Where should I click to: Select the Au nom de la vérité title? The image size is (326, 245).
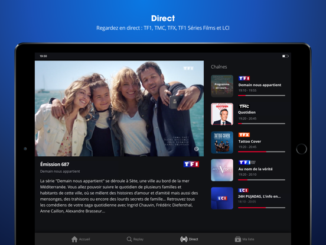(x=255, y=169)
